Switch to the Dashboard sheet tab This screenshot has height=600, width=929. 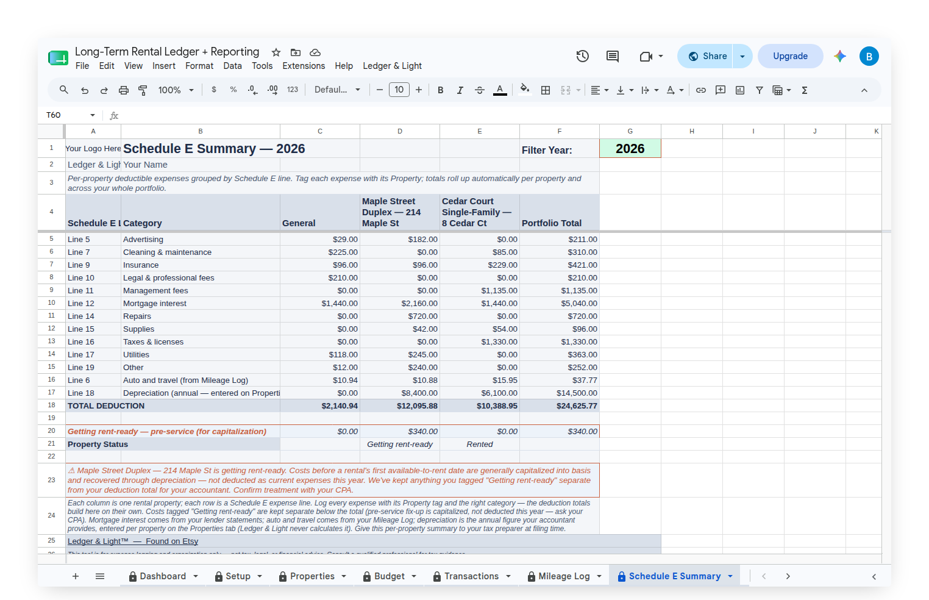[x=163, y=576]
